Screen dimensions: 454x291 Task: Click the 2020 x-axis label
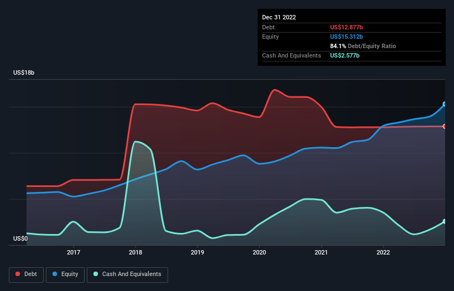pyautogui.click(x=259, y=252)
